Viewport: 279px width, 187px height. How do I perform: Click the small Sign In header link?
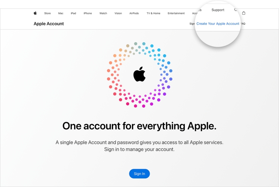click(192, 24)
